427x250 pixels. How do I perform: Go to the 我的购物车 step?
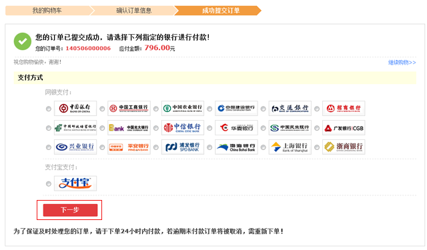click(x=47, y=11)
